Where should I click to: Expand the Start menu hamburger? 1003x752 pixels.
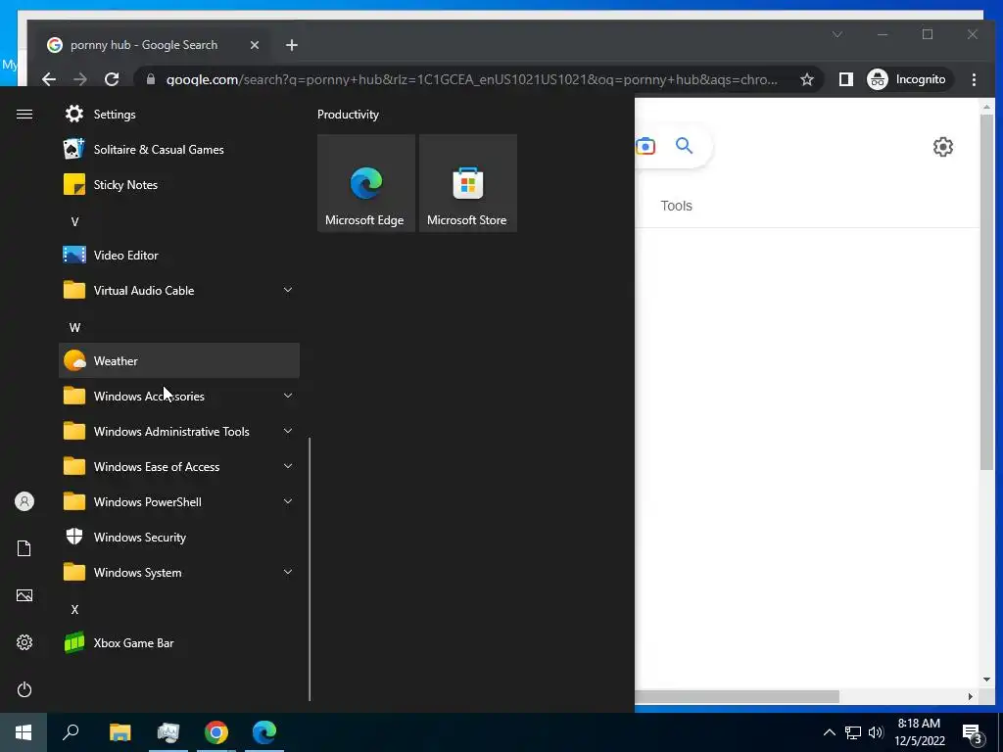pyautogui.click(x=24, y=115)
